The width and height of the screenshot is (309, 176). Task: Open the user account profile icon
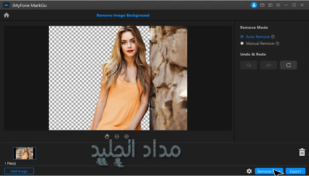coord(254,5)
